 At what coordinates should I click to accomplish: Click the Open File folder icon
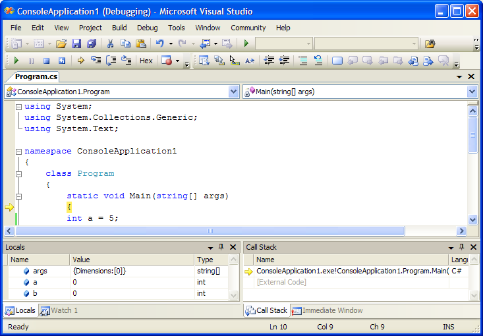click(61, 43)
